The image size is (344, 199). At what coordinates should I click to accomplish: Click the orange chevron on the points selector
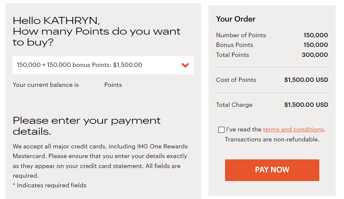(185, 65)
